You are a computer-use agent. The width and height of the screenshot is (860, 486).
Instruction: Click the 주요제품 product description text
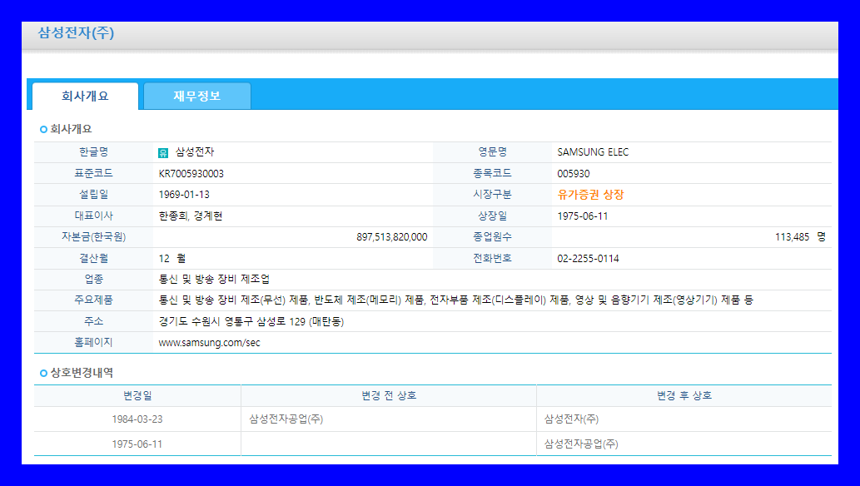click(455, 300)
